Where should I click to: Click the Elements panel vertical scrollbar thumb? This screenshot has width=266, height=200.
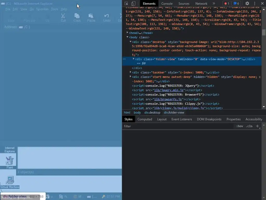(x=263, y=32)
